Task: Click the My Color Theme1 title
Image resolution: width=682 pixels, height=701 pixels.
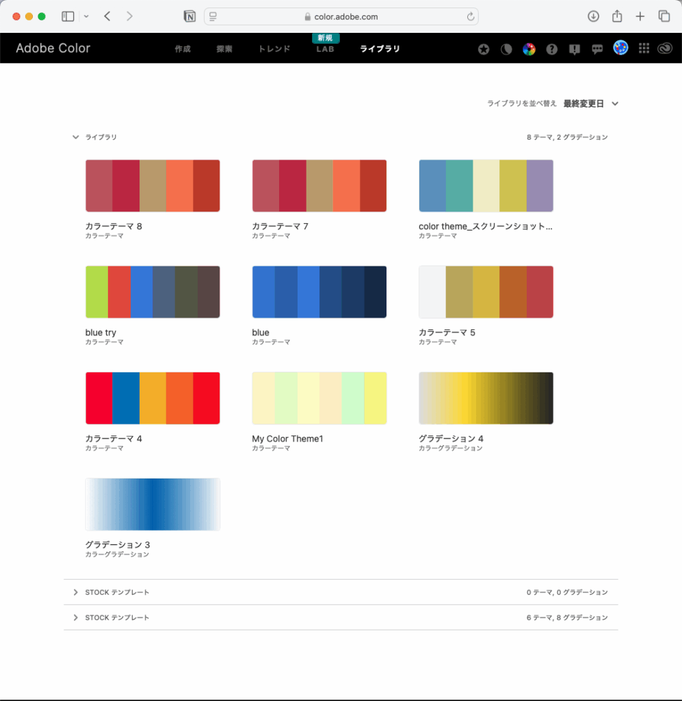Action: click(x=287, y=439)
